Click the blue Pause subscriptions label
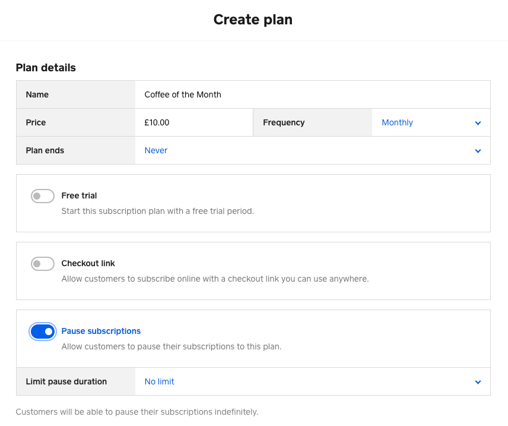This screenshot has width=508, height=426. [x=101, y=331]
